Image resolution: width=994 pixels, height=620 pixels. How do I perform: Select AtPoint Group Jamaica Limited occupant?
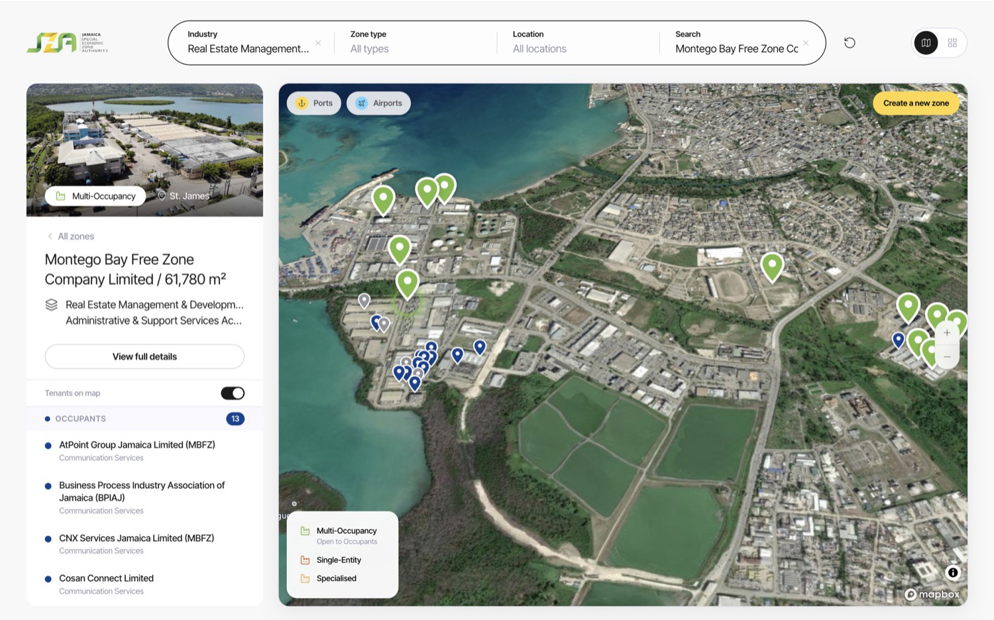(x=144, y=450)
